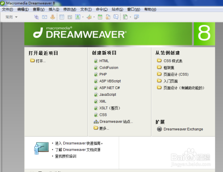
Task: Click 更多... for more document types
Action: (x=104, y=128)
